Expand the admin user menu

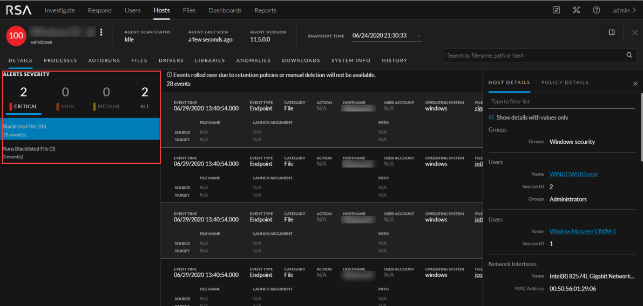point(624,10)
